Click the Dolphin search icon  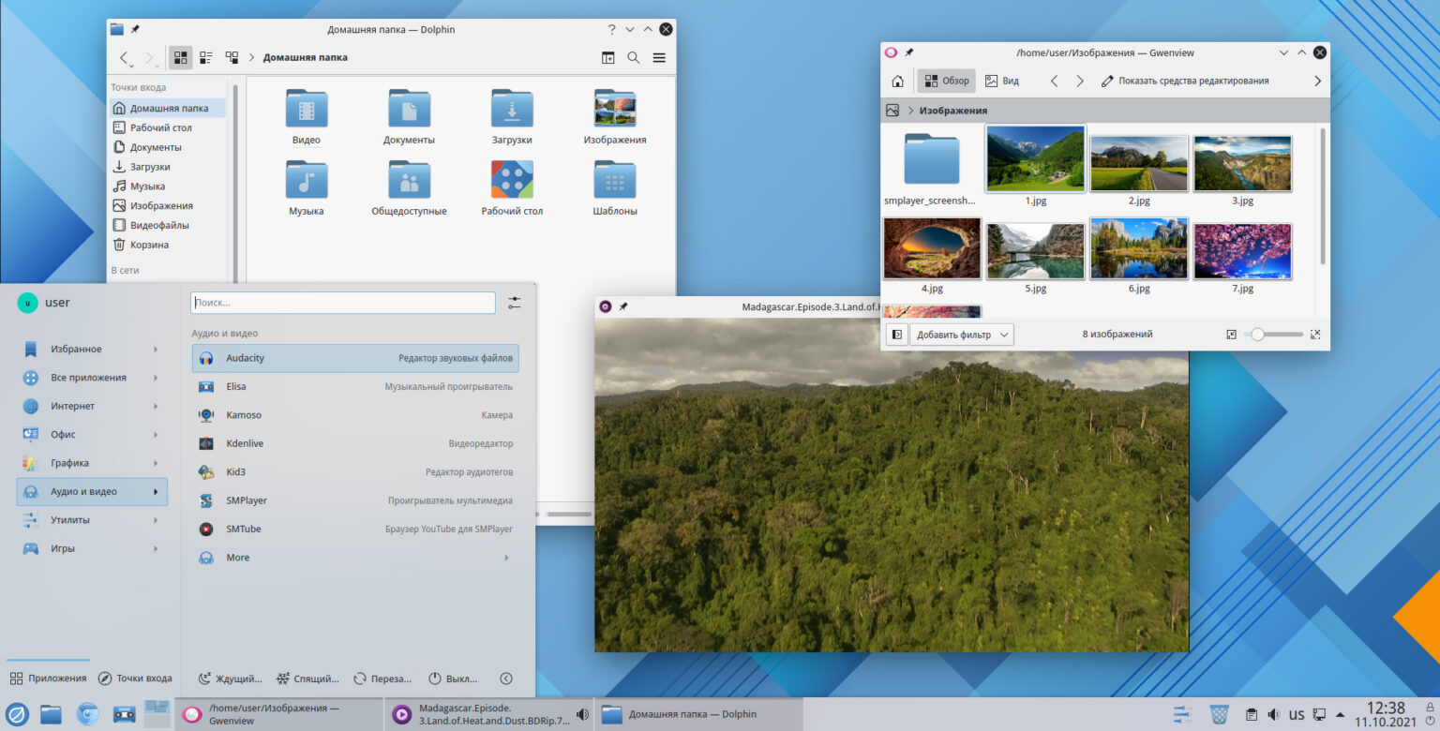tap(634, 57)
